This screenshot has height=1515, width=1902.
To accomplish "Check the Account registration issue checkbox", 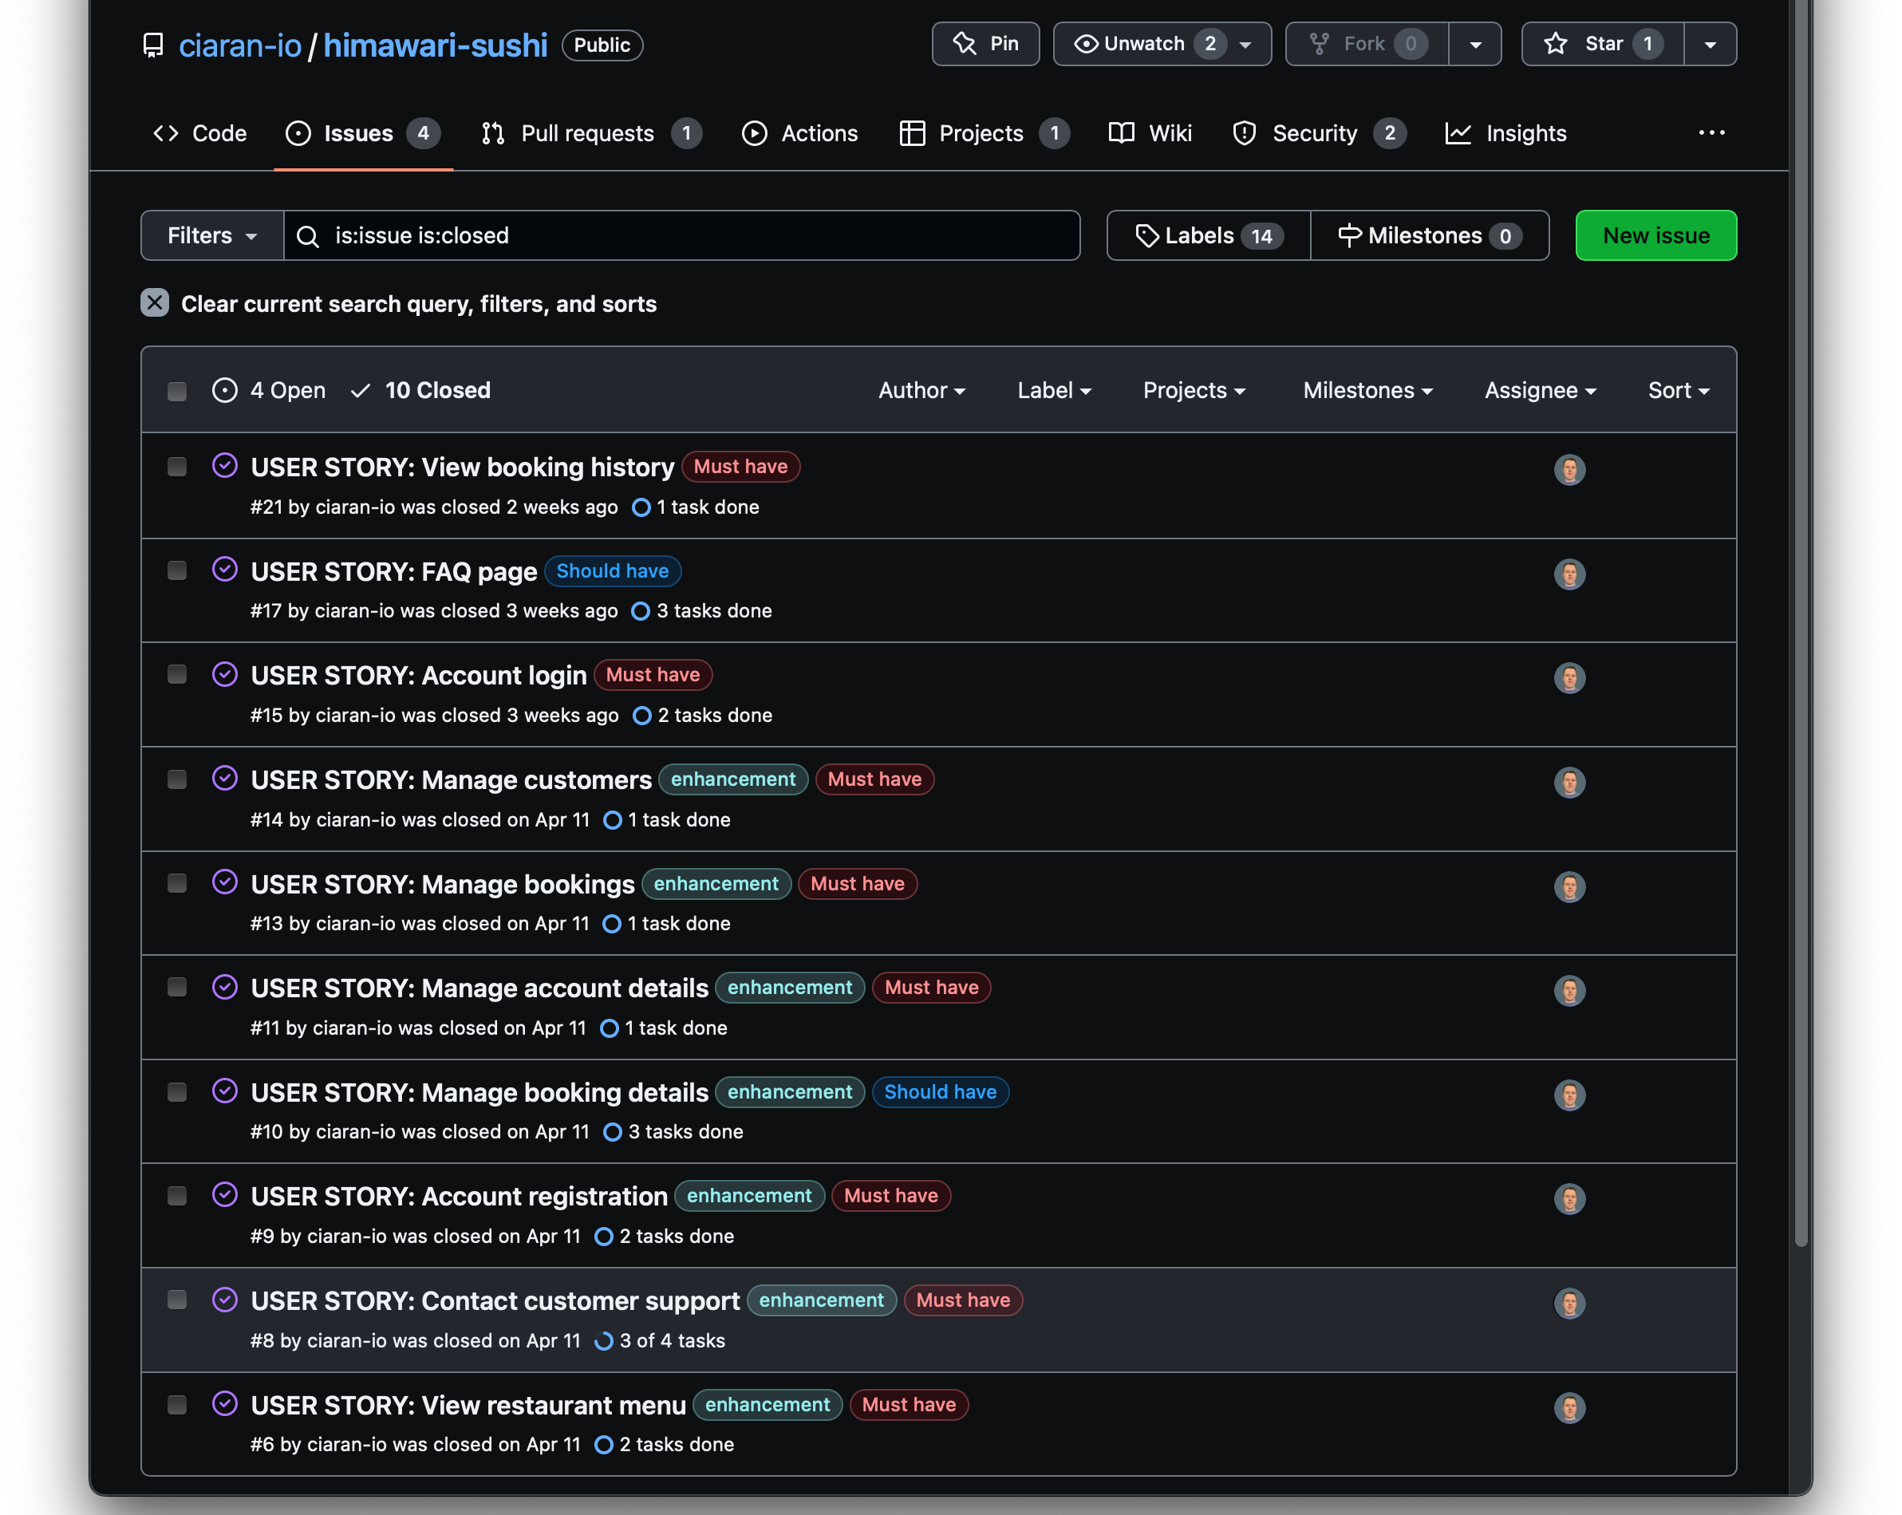I will click(177, 1197).
